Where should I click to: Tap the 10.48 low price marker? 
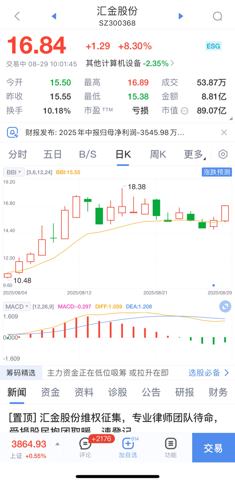click(x=22, y=281)
